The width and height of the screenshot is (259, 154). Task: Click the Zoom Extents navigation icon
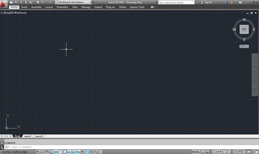click(x=255, y=74)
